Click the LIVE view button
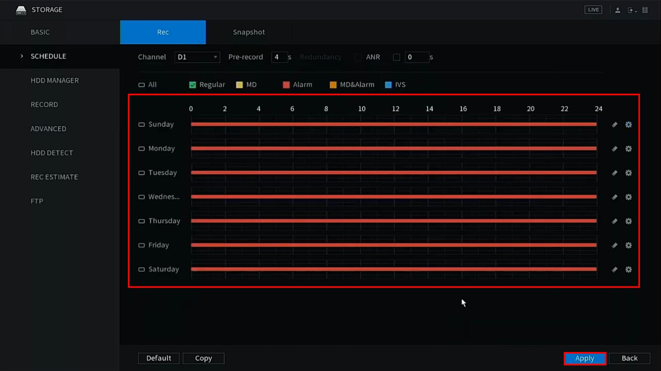 (x=593, y=10)
